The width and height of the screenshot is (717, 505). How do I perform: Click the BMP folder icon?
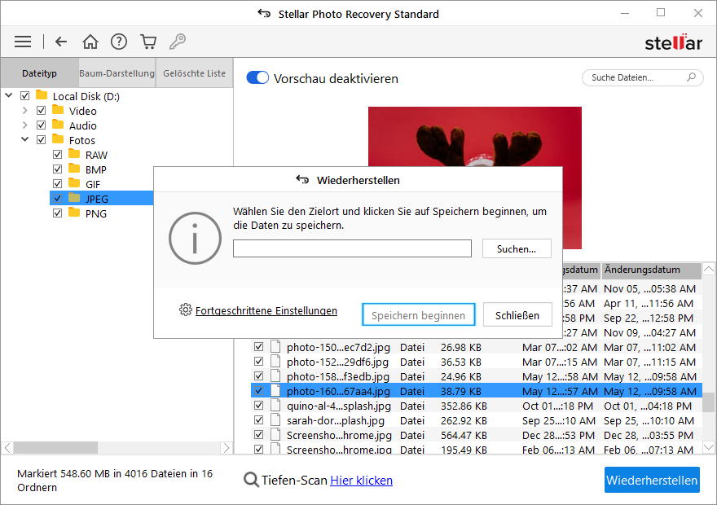[x=74, y=169]
